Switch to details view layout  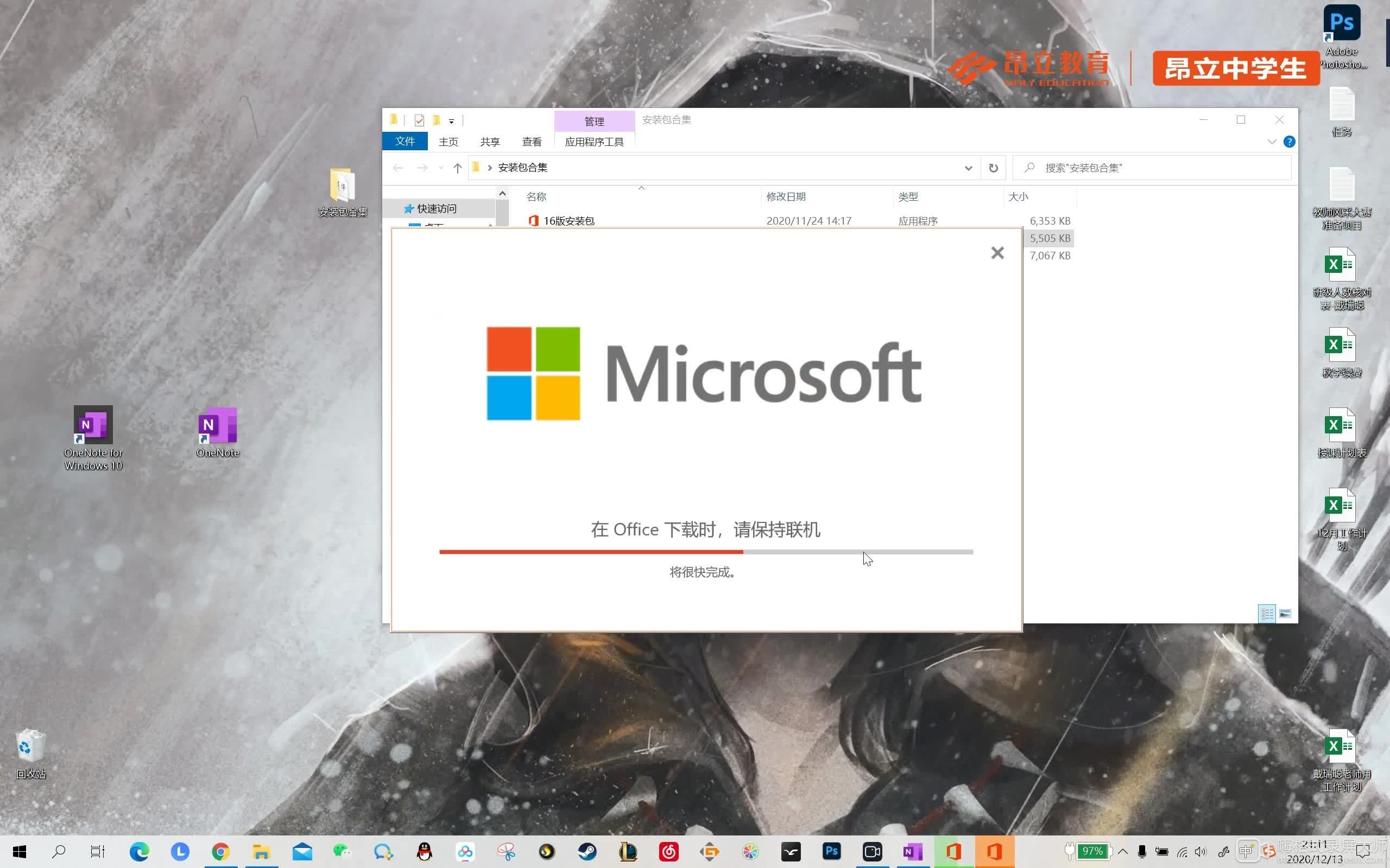[x=1267, y=614]
